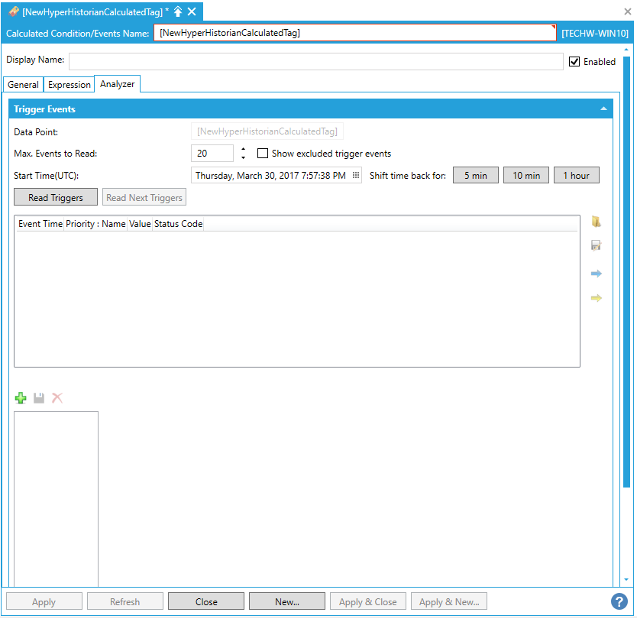Image resolution: width=637 pixels, height=622 pixels.
Task: Collapse the Trigger Events section
Action: pyautogui.click(x=603, y=109)
